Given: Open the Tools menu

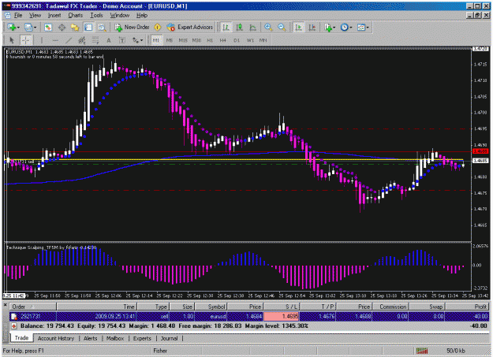Looking at the screenshot, I should coord(96,15).
